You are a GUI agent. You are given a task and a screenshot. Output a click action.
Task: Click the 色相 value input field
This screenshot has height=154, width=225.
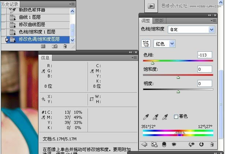(x=204, y=55)
